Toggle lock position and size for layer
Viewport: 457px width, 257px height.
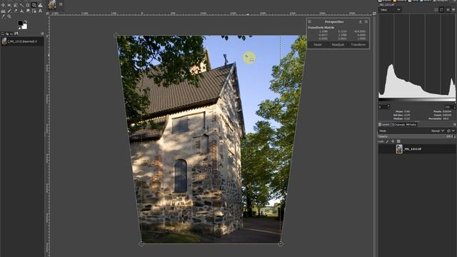click(x=393, y=141)
